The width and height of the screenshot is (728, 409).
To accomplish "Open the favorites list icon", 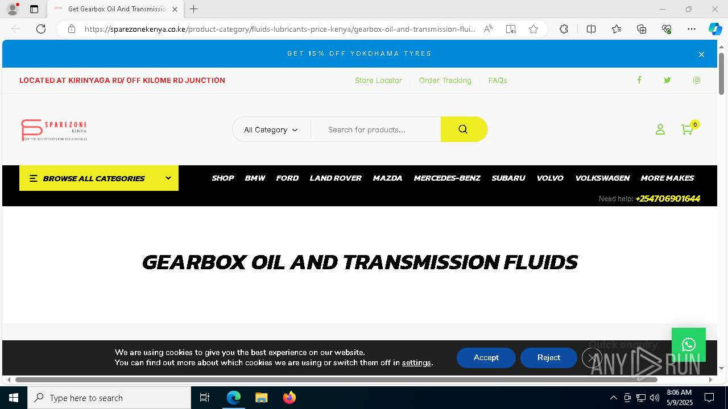I will coord(617,29).
